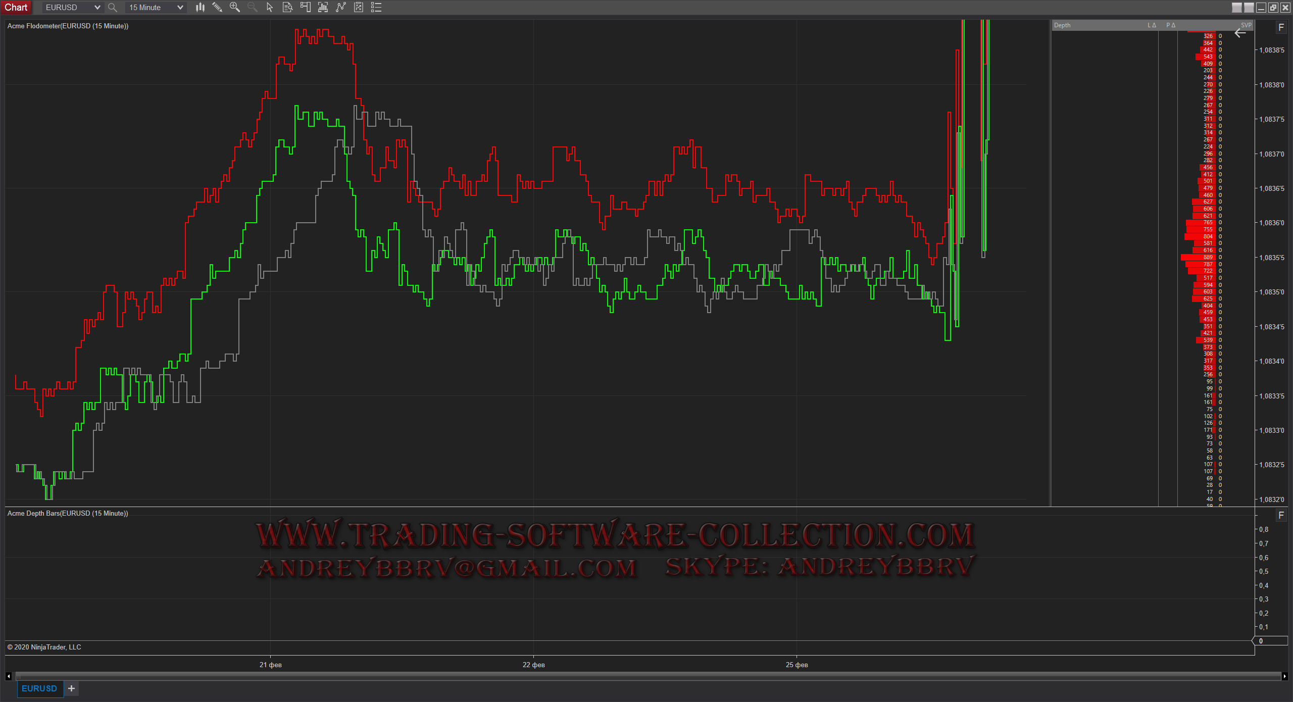The image size is (1293, 702).
Task: Toggle the second gray window link button
Action: point(1249,7)
